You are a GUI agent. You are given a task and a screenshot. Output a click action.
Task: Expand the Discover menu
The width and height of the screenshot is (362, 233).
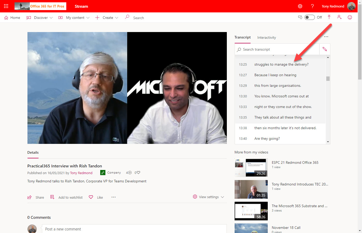[x=40, y=18]
